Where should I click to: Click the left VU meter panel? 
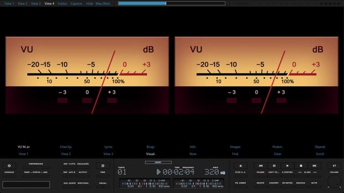87,75
